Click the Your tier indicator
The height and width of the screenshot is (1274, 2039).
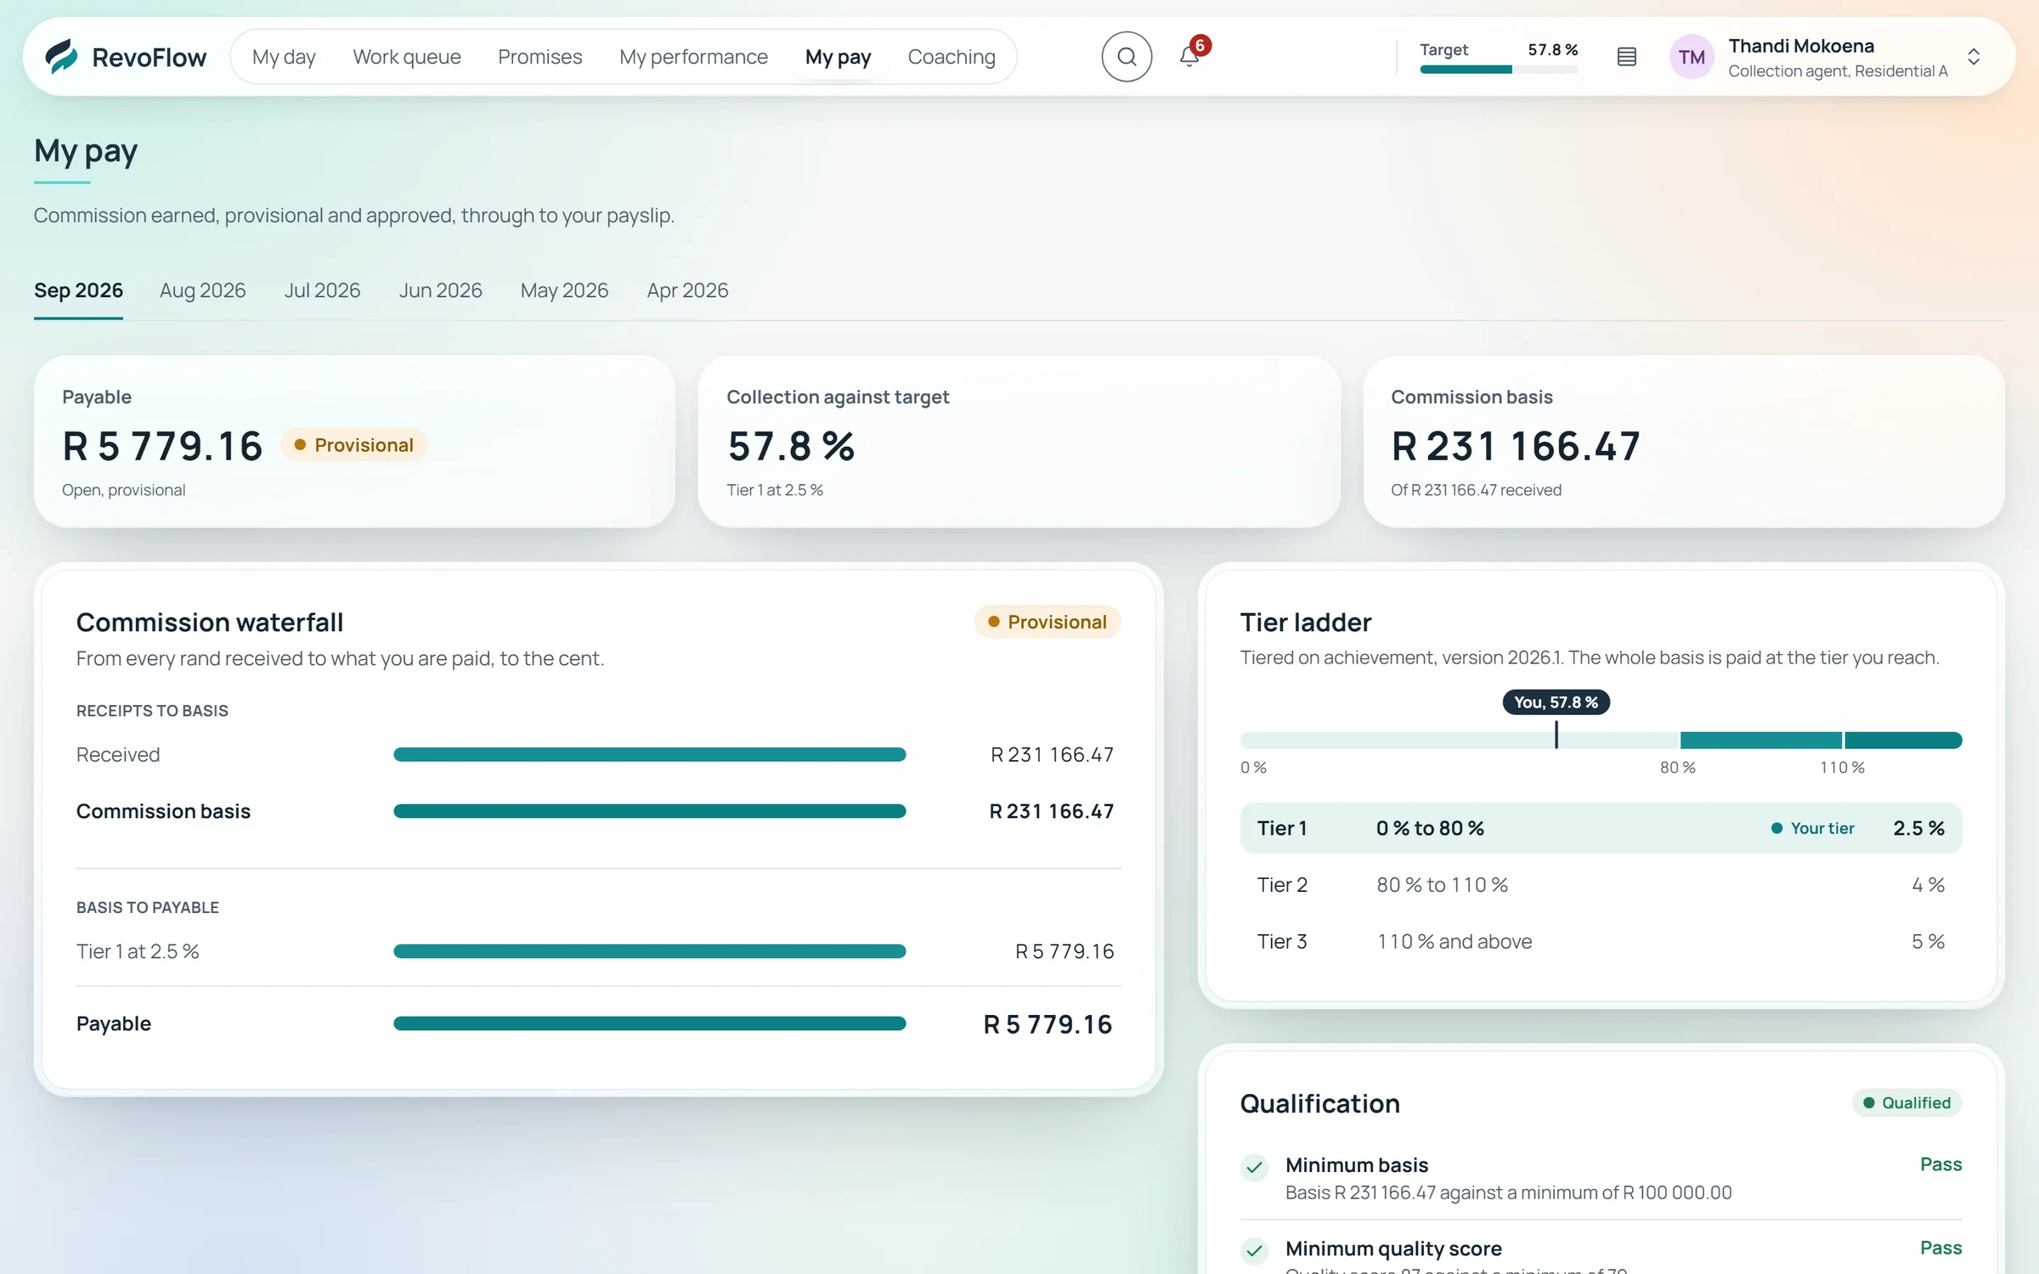click(1812, 828)
